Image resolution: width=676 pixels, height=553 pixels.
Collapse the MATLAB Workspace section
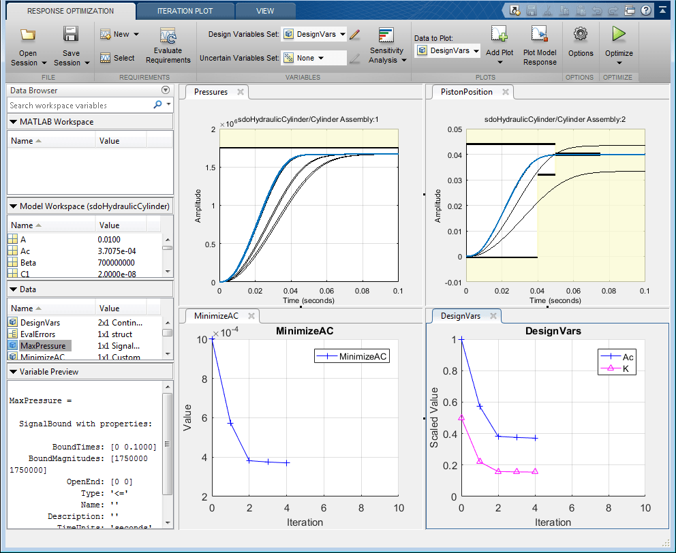coord(14,122)
